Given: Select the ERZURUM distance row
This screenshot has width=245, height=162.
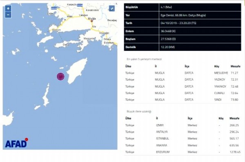Looking at the screenshot, I should click(x=183, y=152).
